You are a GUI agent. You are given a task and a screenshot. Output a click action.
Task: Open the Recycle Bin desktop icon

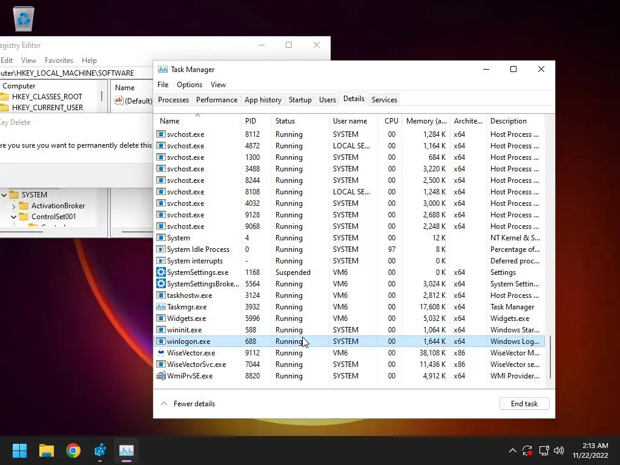[x=24, y=18]
